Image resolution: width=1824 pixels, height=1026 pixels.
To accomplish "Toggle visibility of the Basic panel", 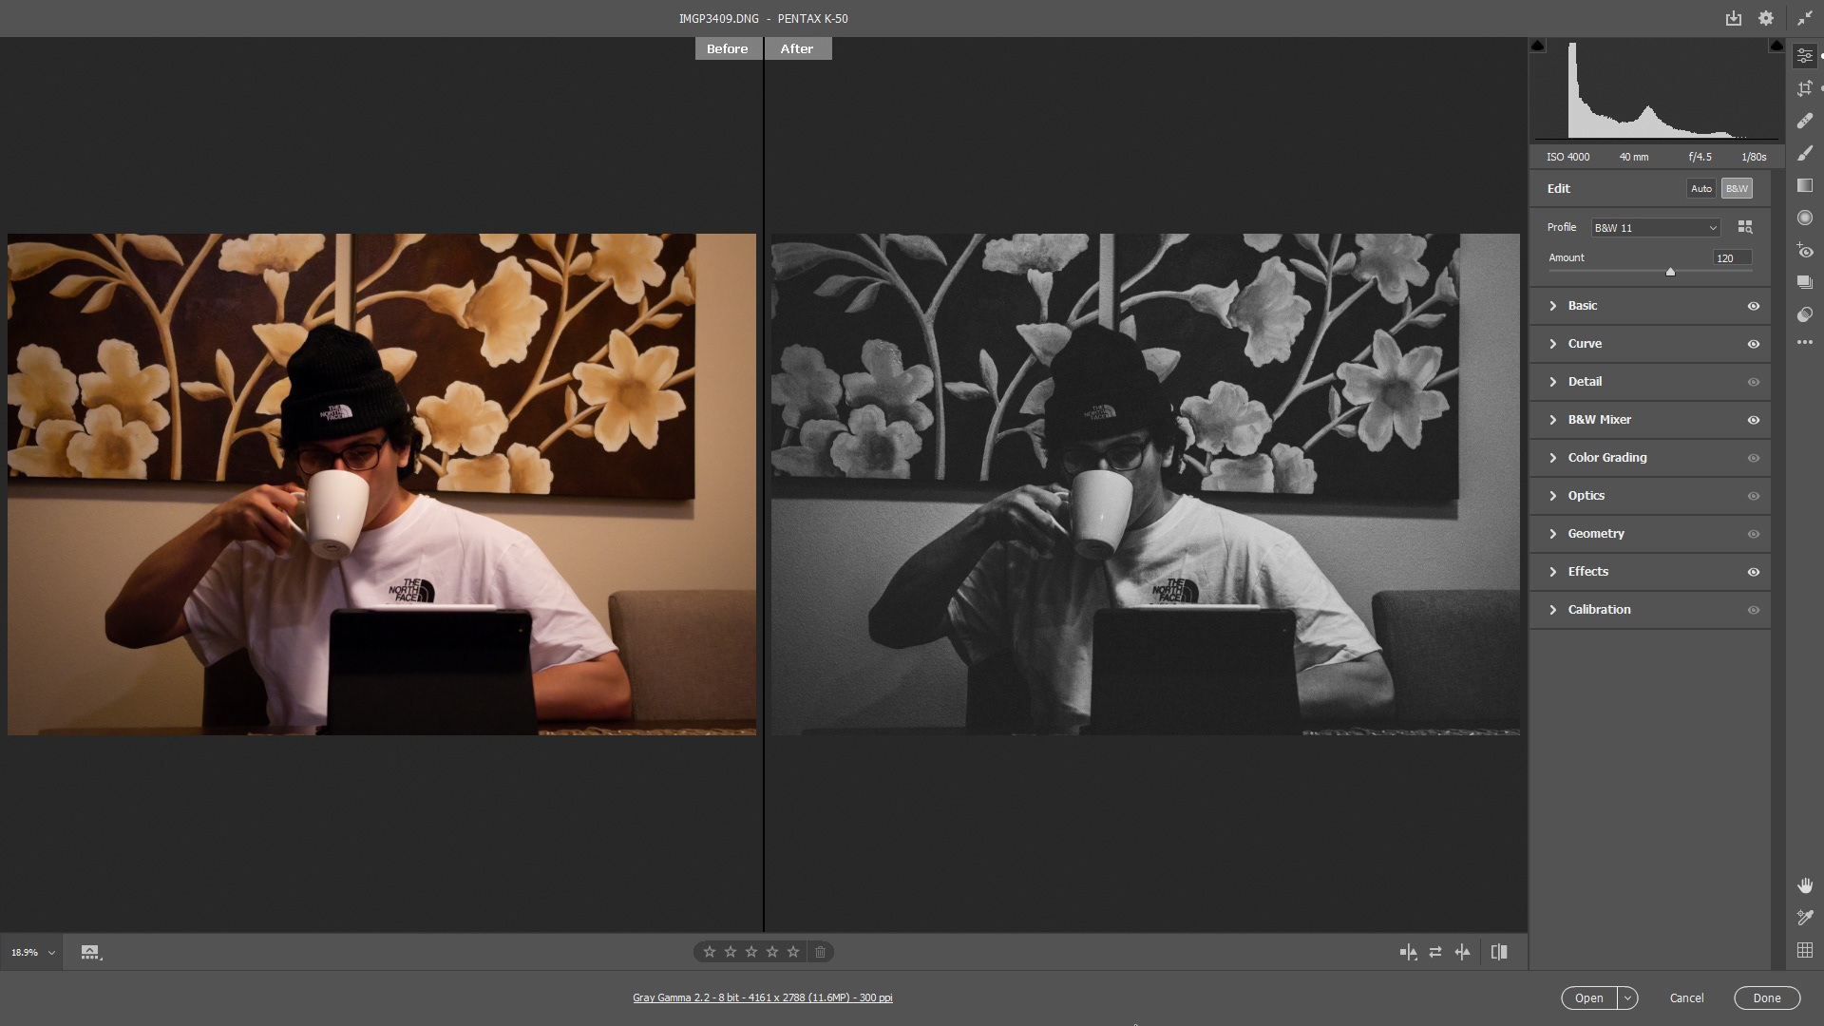I will click(x=1753, y=306).
